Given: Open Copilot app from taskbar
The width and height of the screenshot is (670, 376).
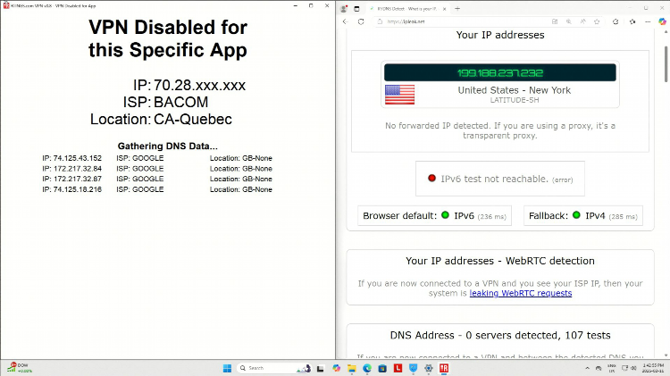Looking at the screenshot, I should (336, 368).
